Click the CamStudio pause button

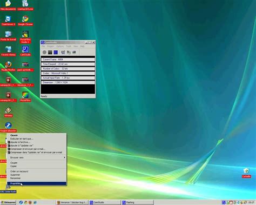click(50, 52)
